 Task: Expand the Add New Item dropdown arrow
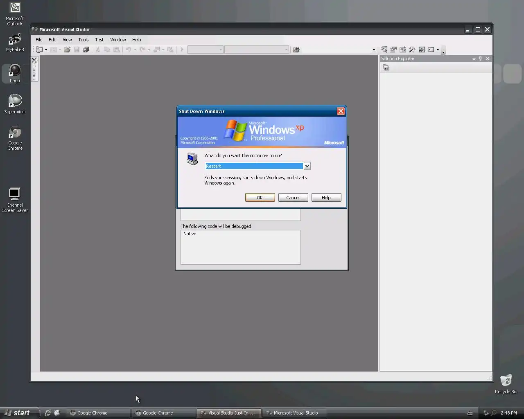tap(60, 50)
